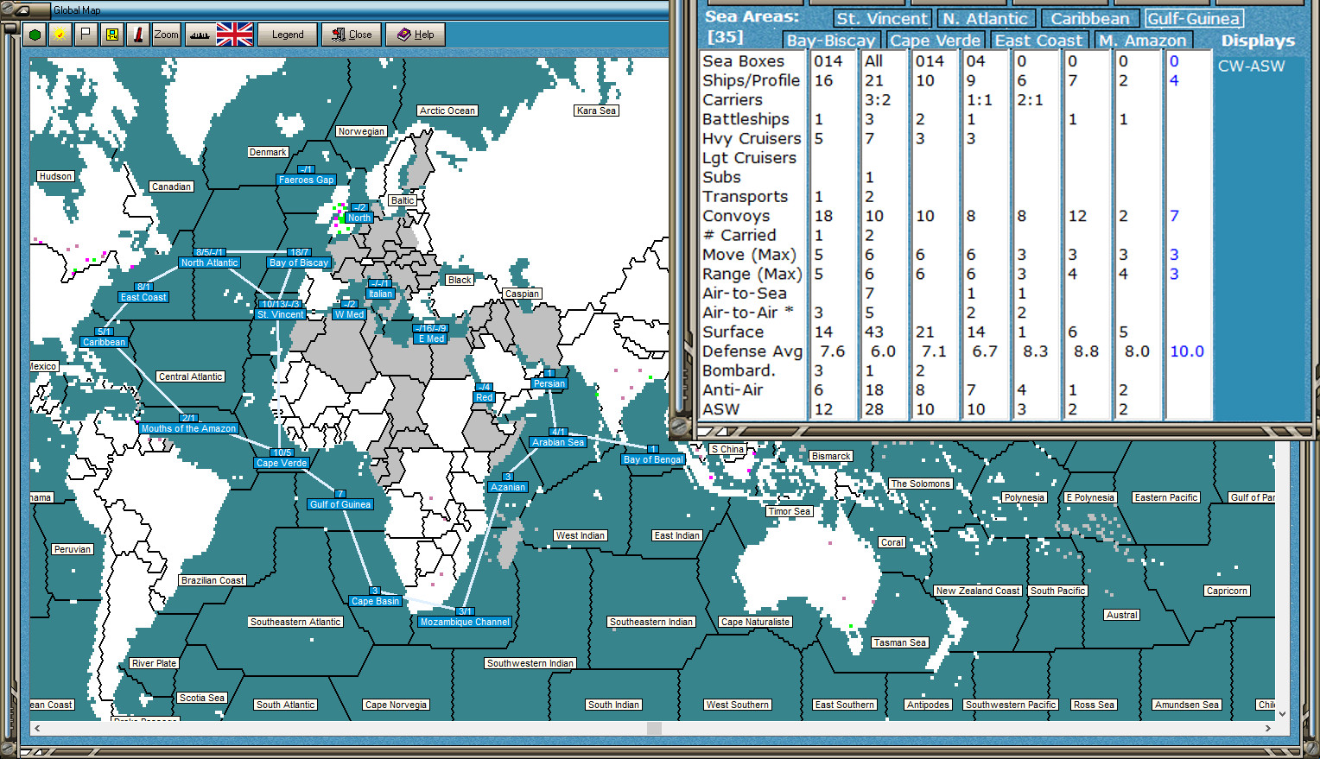1320x759 pixels.
Task: Click the Battleships row header
Action: pyautogui.click(x=746, y=119)
